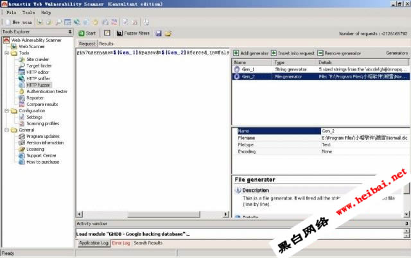
Task: Click the Name column header in generators list
Action: click(252, 62)
